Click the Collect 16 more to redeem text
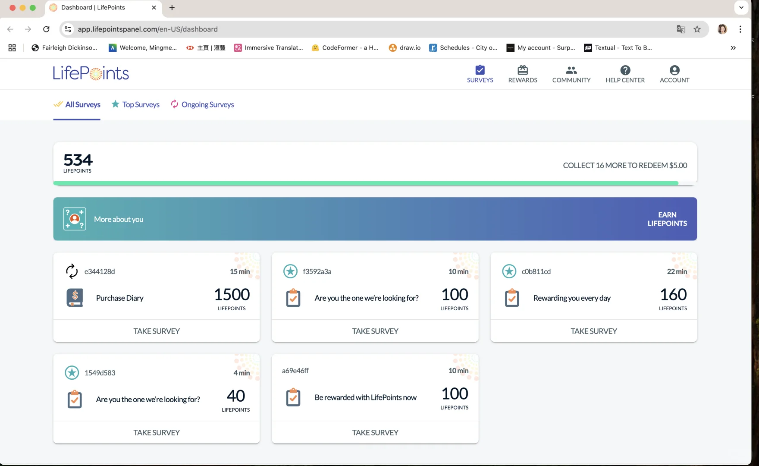Image resolution: width=759 pixels, height=466 pixels. click(625, 165)
